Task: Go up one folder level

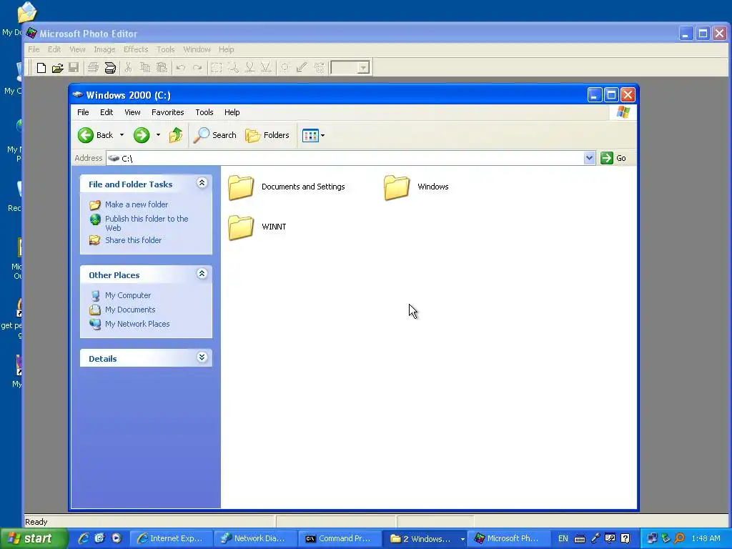Action: 176,135
